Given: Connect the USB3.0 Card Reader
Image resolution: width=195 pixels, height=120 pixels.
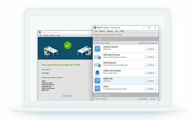Looking at the screenshot, I should pos(151,73).
